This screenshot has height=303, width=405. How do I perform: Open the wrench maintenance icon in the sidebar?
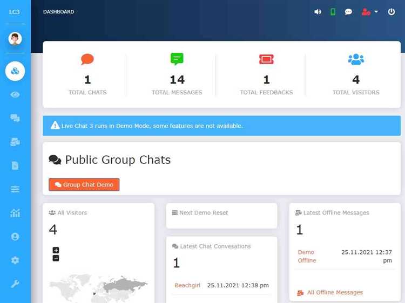15,284
